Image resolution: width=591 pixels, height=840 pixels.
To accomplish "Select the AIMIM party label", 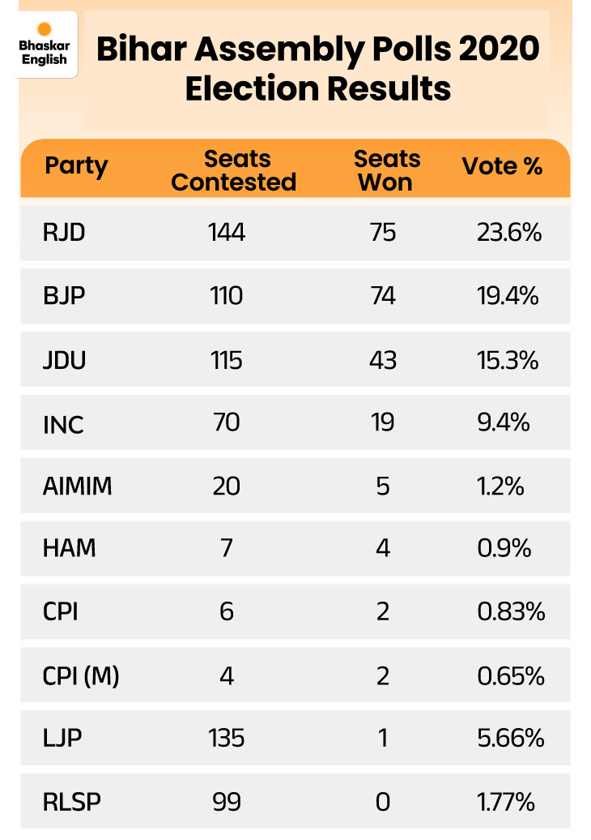I will click(x=78, y=486).
